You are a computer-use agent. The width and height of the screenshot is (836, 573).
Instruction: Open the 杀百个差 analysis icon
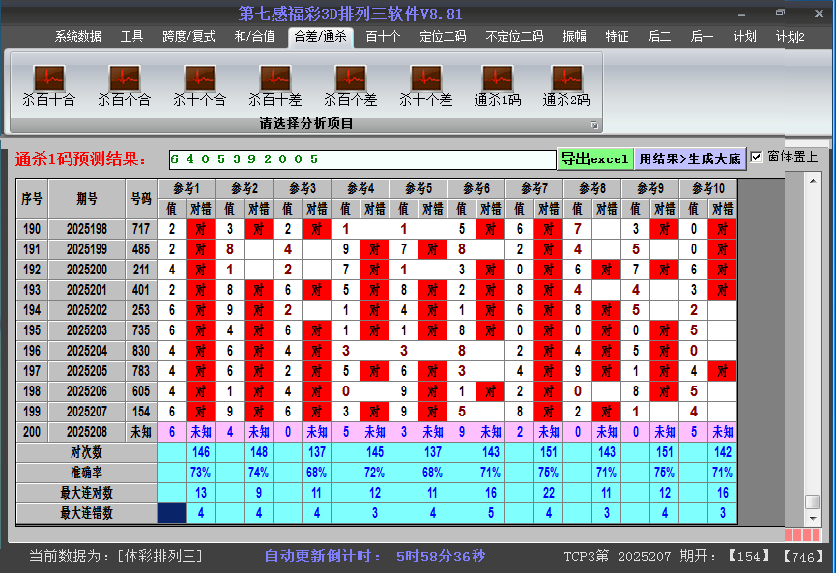tap(350, 85)
